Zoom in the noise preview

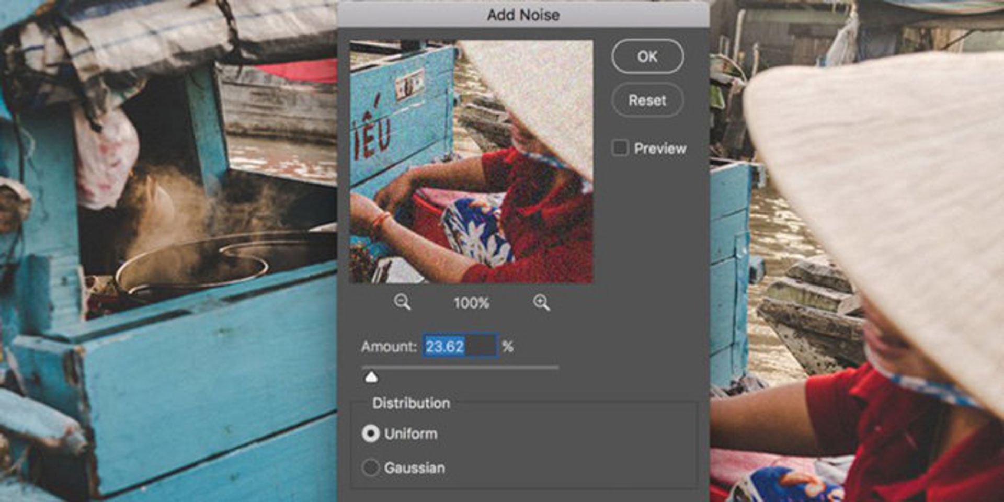541,302
